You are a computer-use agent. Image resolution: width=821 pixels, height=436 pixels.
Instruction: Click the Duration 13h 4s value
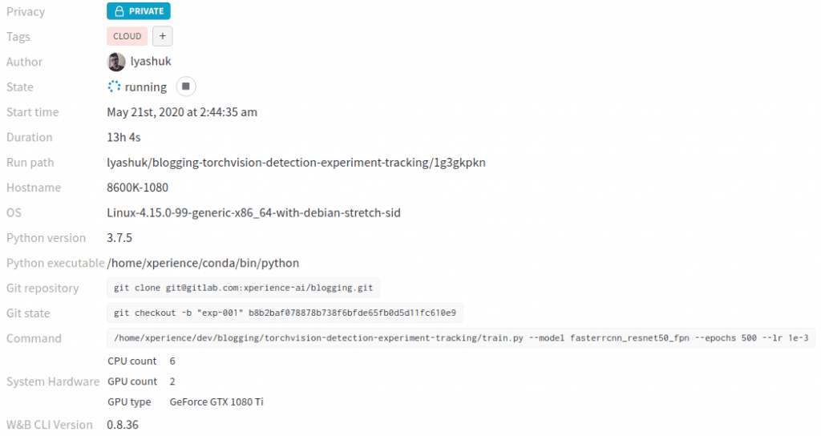(x=123, y=137)
